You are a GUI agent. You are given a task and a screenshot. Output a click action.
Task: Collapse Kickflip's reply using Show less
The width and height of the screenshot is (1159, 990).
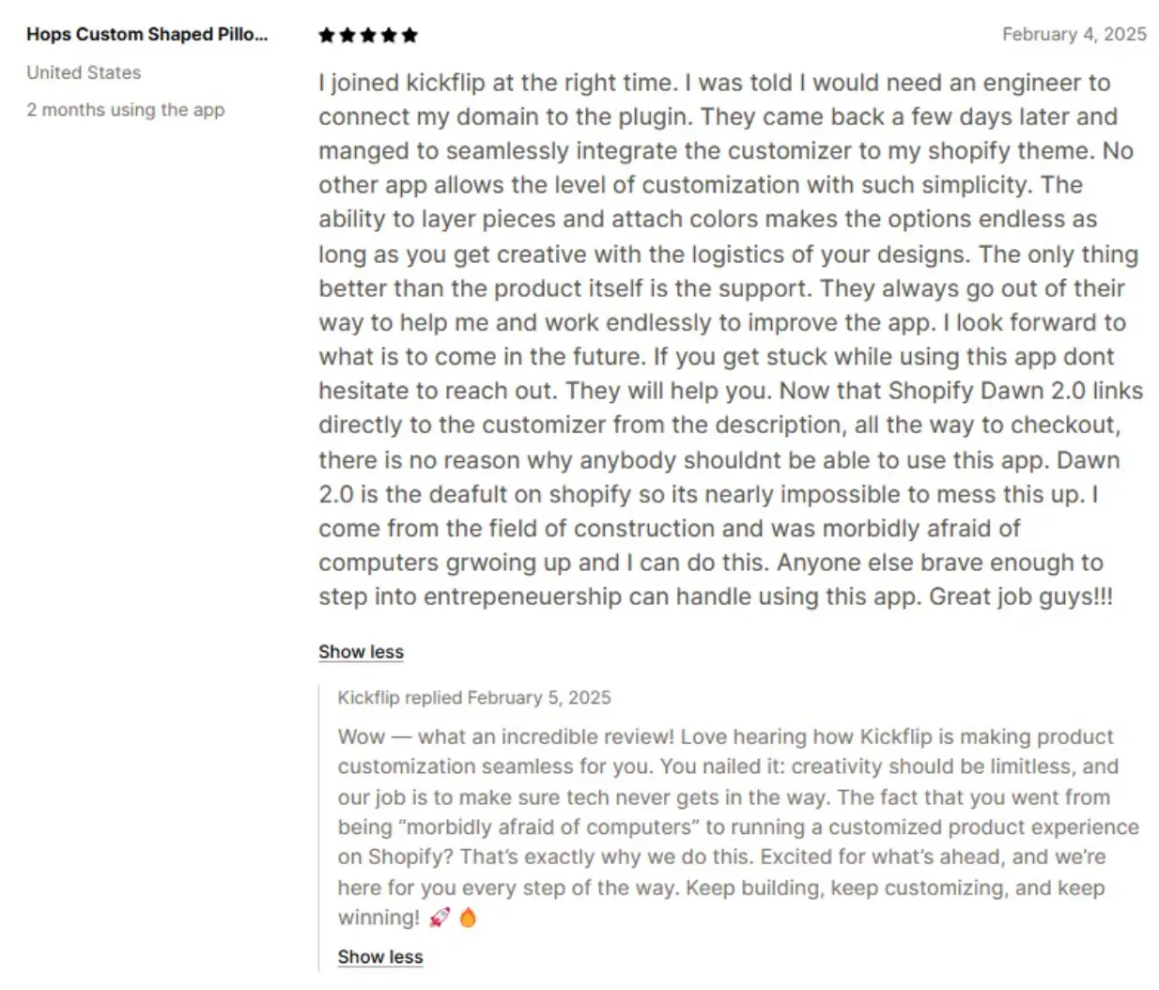(x=380, y=957)
